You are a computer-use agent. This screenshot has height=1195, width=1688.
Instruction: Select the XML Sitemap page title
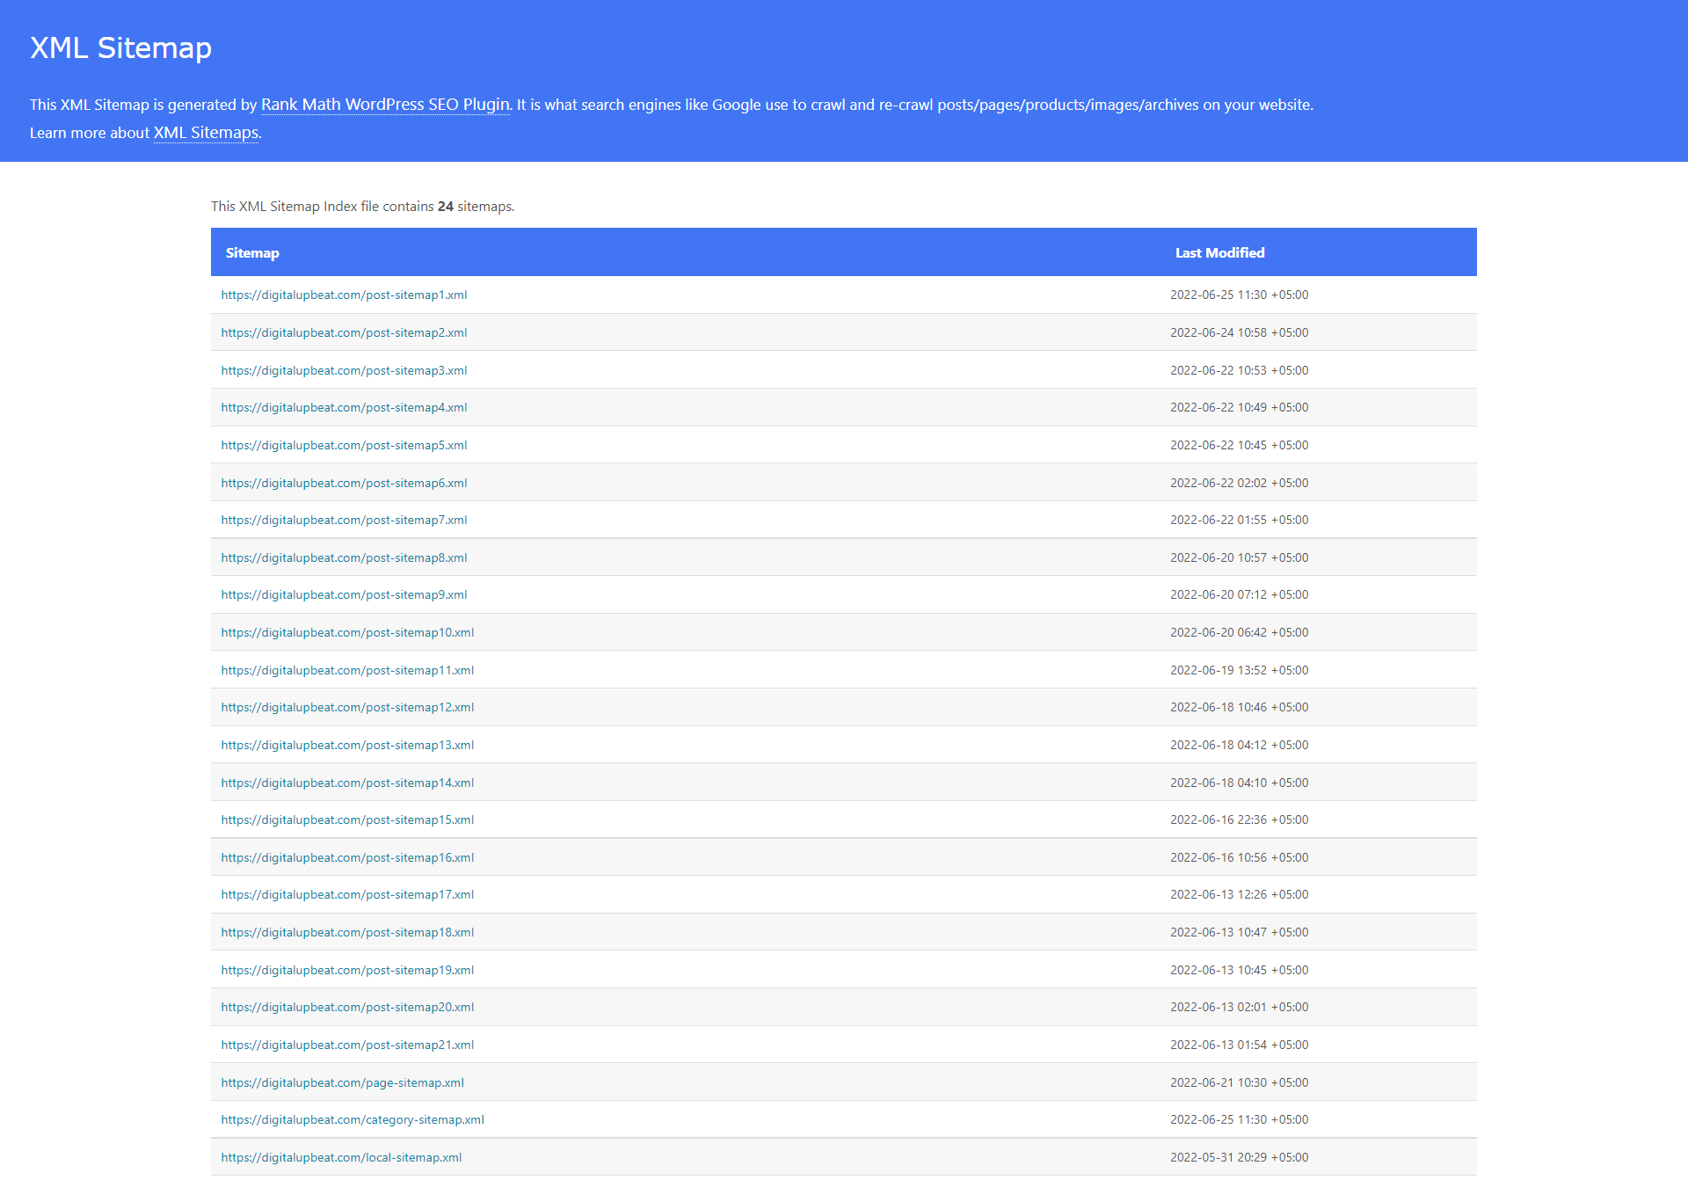click(120, 47)
